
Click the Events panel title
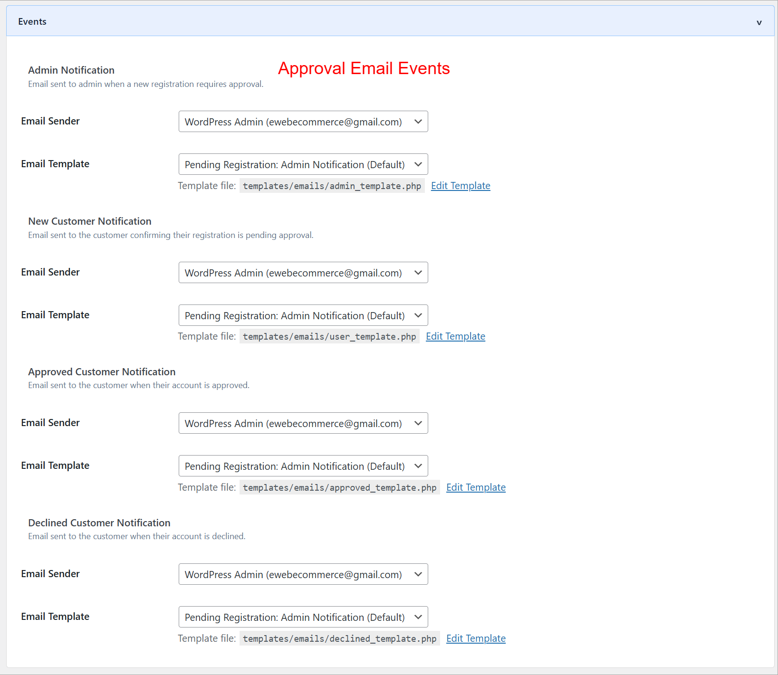pos(32,21)
